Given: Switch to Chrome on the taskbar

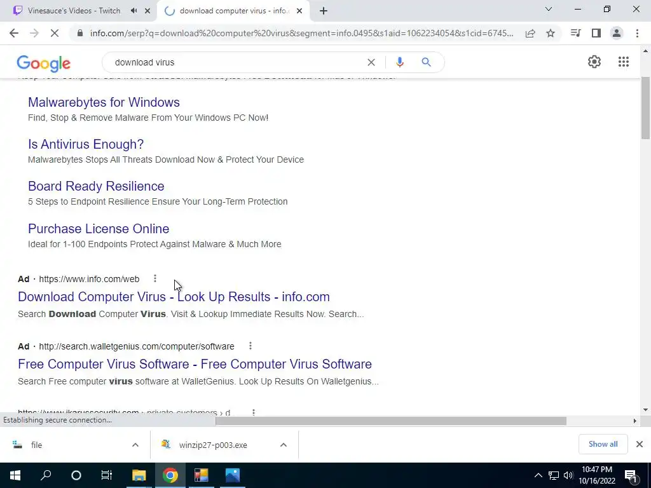Looking at the screenshot, I should (x=170, y=475).
